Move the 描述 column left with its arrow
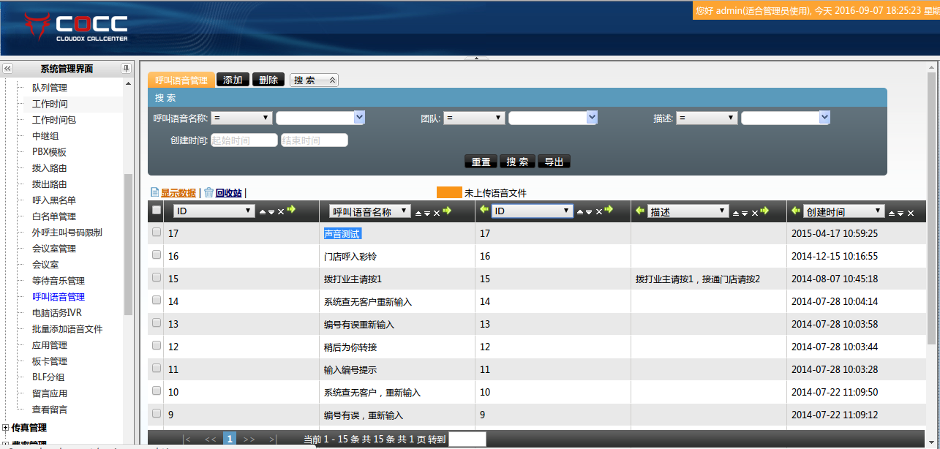This screenshot has width=940, height=449. [x=640, y=211]
